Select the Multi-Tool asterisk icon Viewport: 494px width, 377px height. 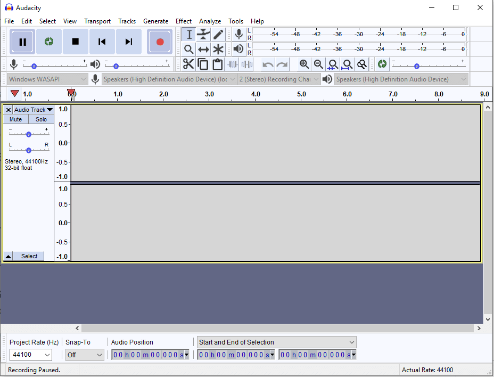(218, 49)
